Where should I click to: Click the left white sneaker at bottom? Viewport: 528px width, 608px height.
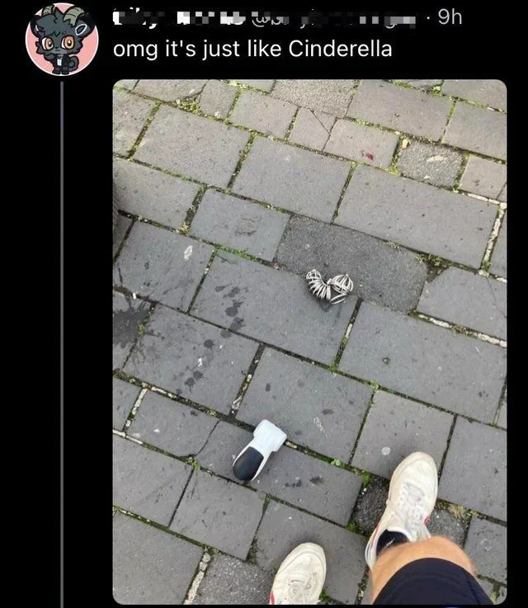tap(299, 575)
